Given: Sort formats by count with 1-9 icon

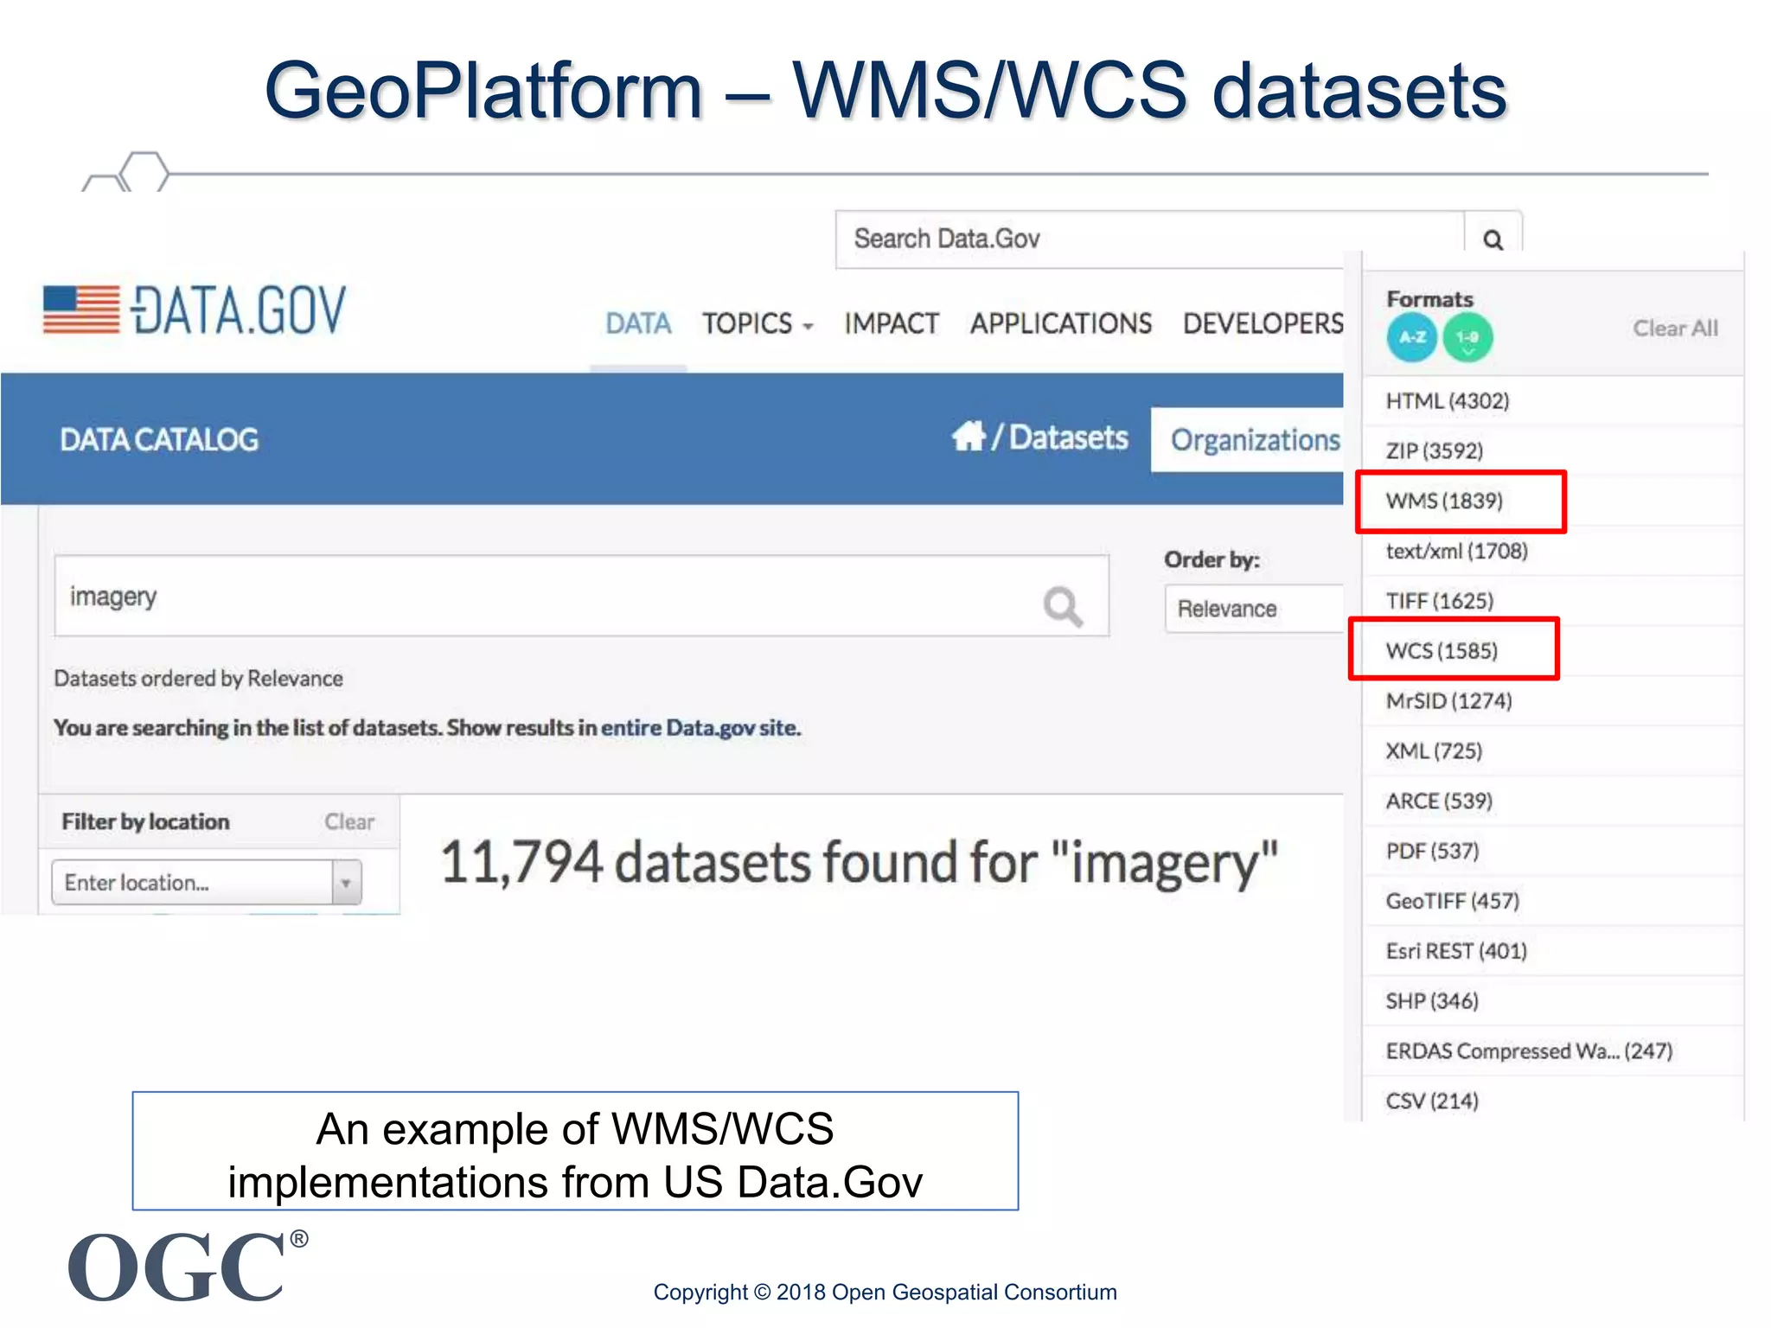Looking at the screenshot, I should [1467, 337].
